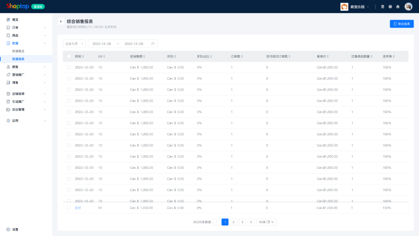The width and height of the screenshot is (419, 236).
Task: Sort by 总销售额 column
Action: tap(144, 56)
